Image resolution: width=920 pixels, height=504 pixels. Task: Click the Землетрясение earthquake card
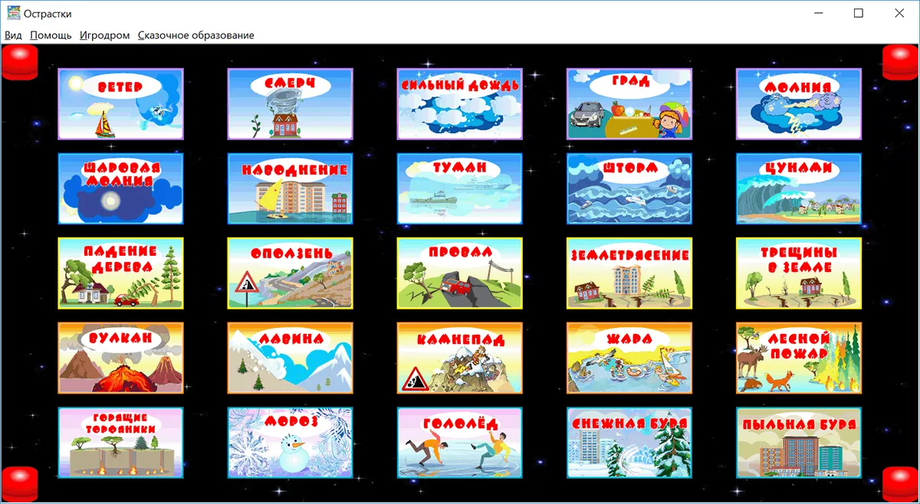pyautogui.click(x=629, y=273)
